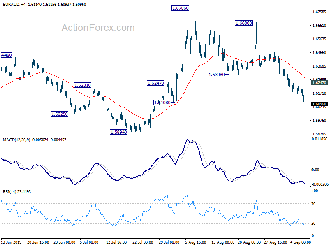Viewport: 329px width, 247px height.
Task: Click the 1.65635 price axis value
Action: pos(320,39)
